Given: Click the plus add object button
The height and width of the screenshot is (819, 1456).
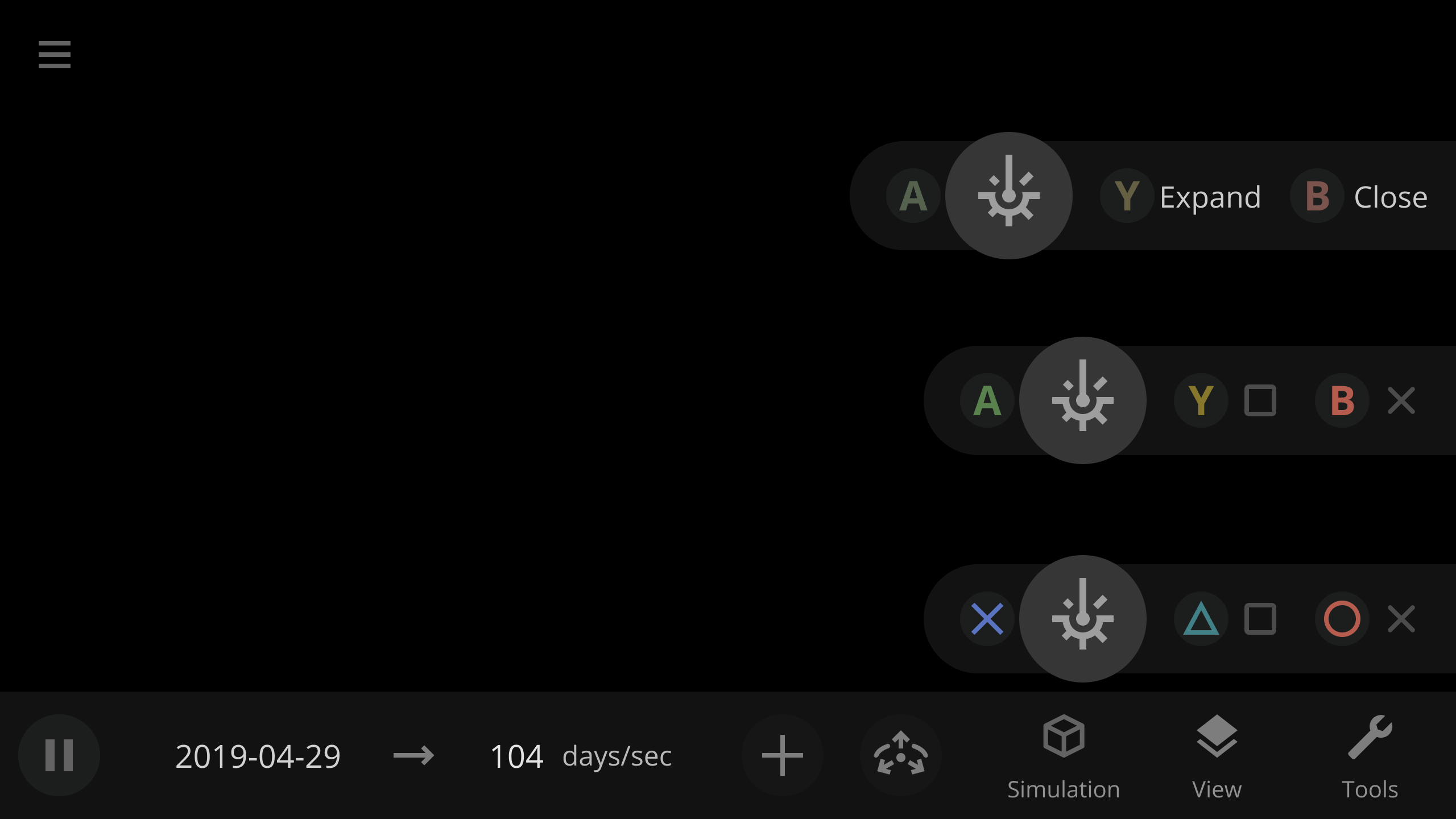Looking at the screenshot, I should [783, 755].
